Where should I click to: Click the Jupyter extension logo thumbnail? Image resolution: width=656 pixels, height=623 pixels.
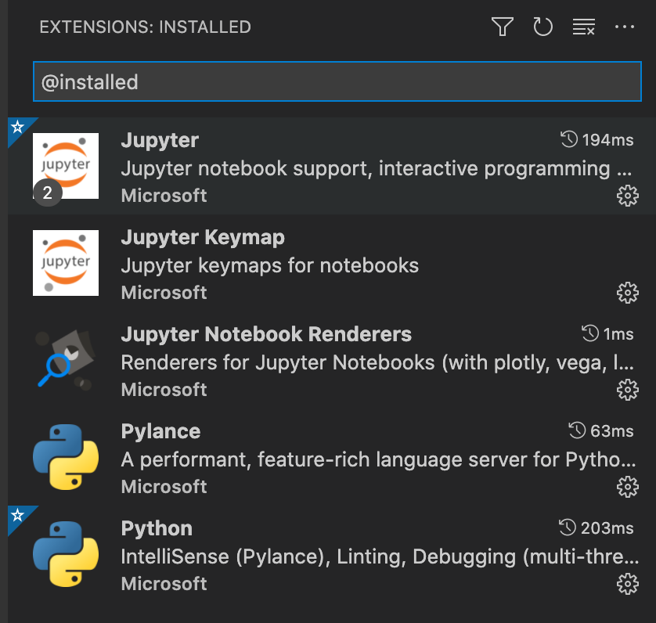point(66,166)
